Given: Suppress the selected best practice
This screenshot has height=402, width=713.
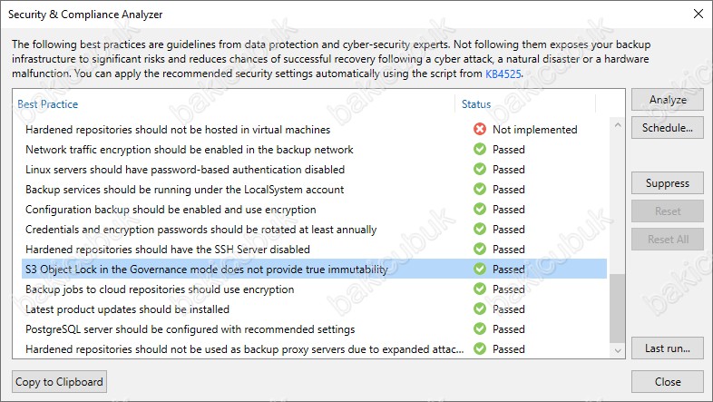Looking at the screenshot, I should pyautogui.click(x=668, y=183).
